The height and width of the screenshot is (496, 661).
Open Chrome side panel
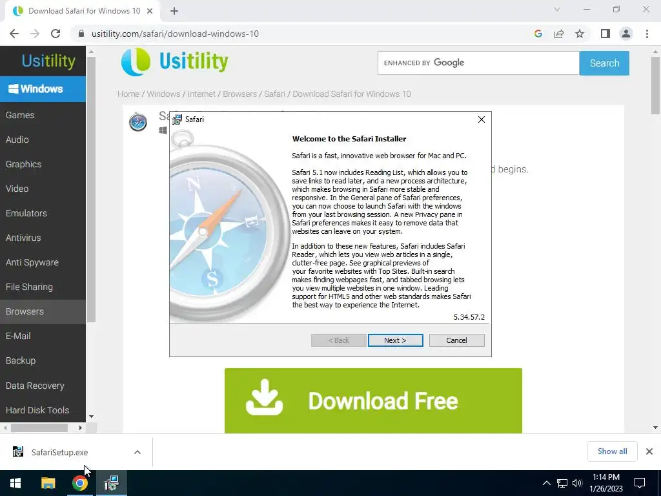[605, 34]
